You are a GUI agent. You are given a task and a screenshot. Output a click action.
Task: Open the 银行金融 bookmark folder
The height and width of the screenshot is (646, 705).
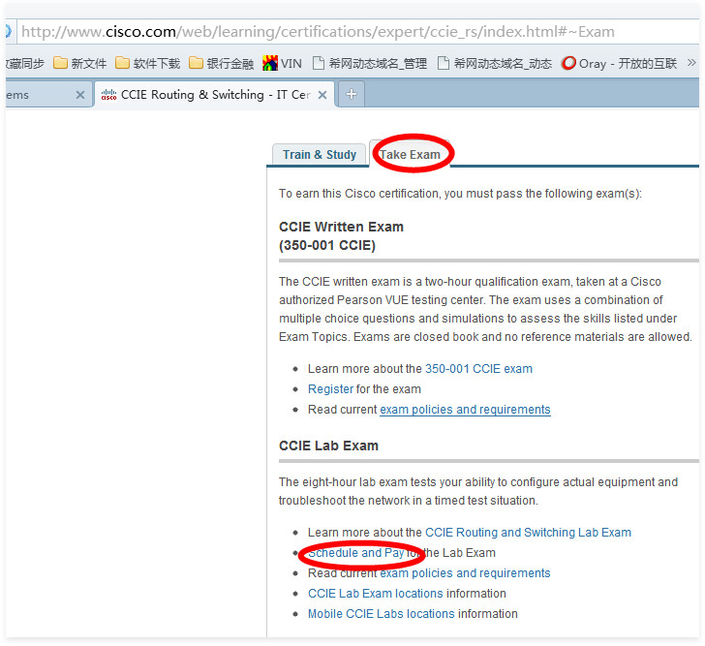(221, 63)
